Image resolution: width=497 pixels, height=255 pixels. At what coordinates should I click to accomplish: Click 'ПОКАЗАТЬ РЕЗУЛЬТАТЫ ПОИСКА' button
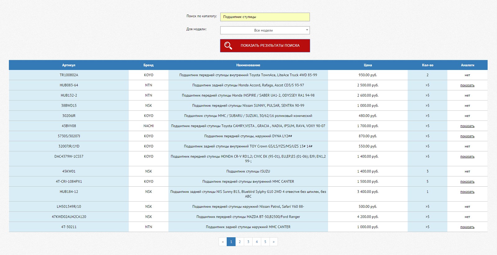click(265, 46)
